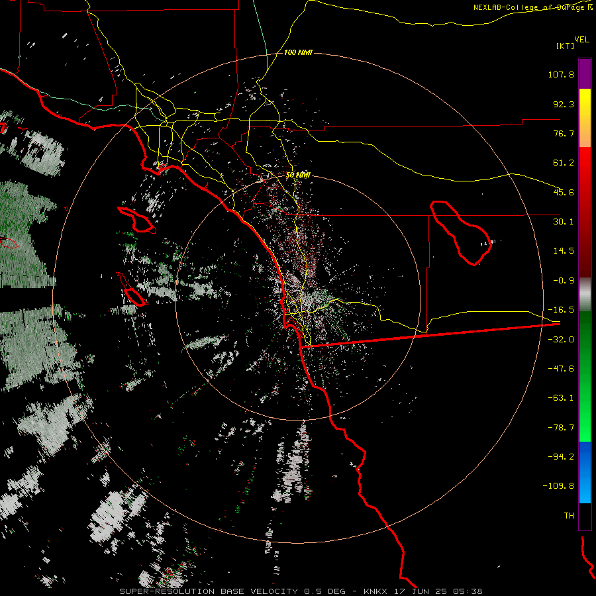Select the -78.7 legend value
This screenshot has height=596, width=596.
[x=561, y=428]
